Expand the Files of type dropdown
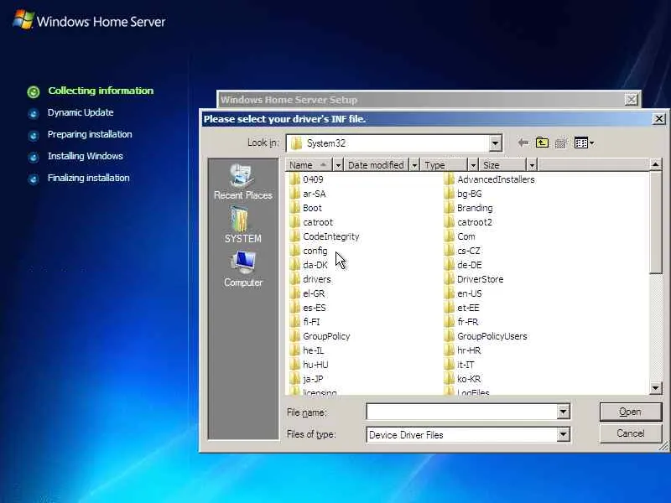Viewport: 671px width, 503px height. point(563,435)
